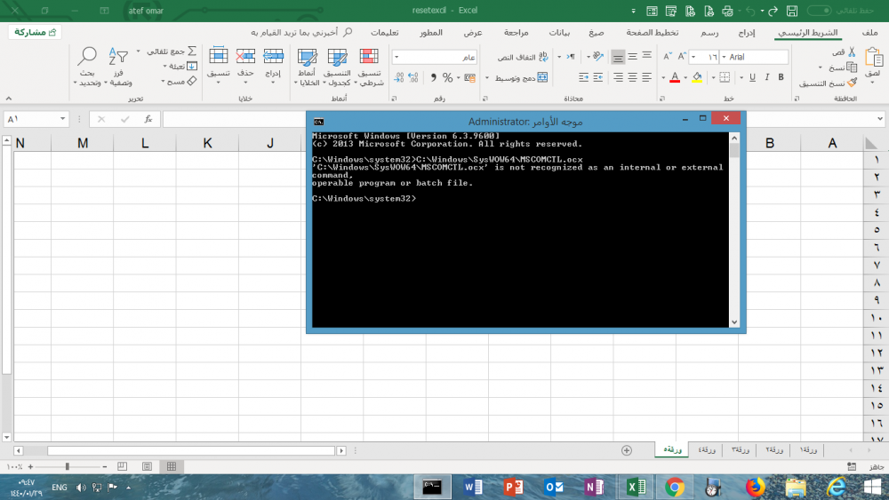Switch to Page Layout view in status bar
The height and width of the screenshot is (500, 889).
[x=147, y=466]
